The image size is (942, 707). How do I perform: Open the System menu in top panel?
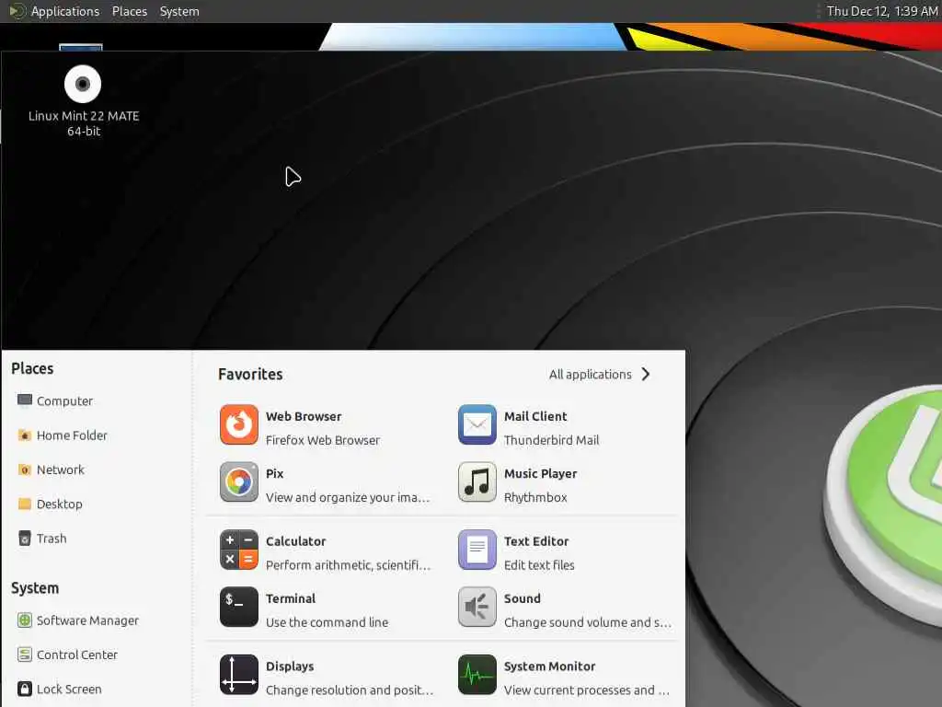179,11
